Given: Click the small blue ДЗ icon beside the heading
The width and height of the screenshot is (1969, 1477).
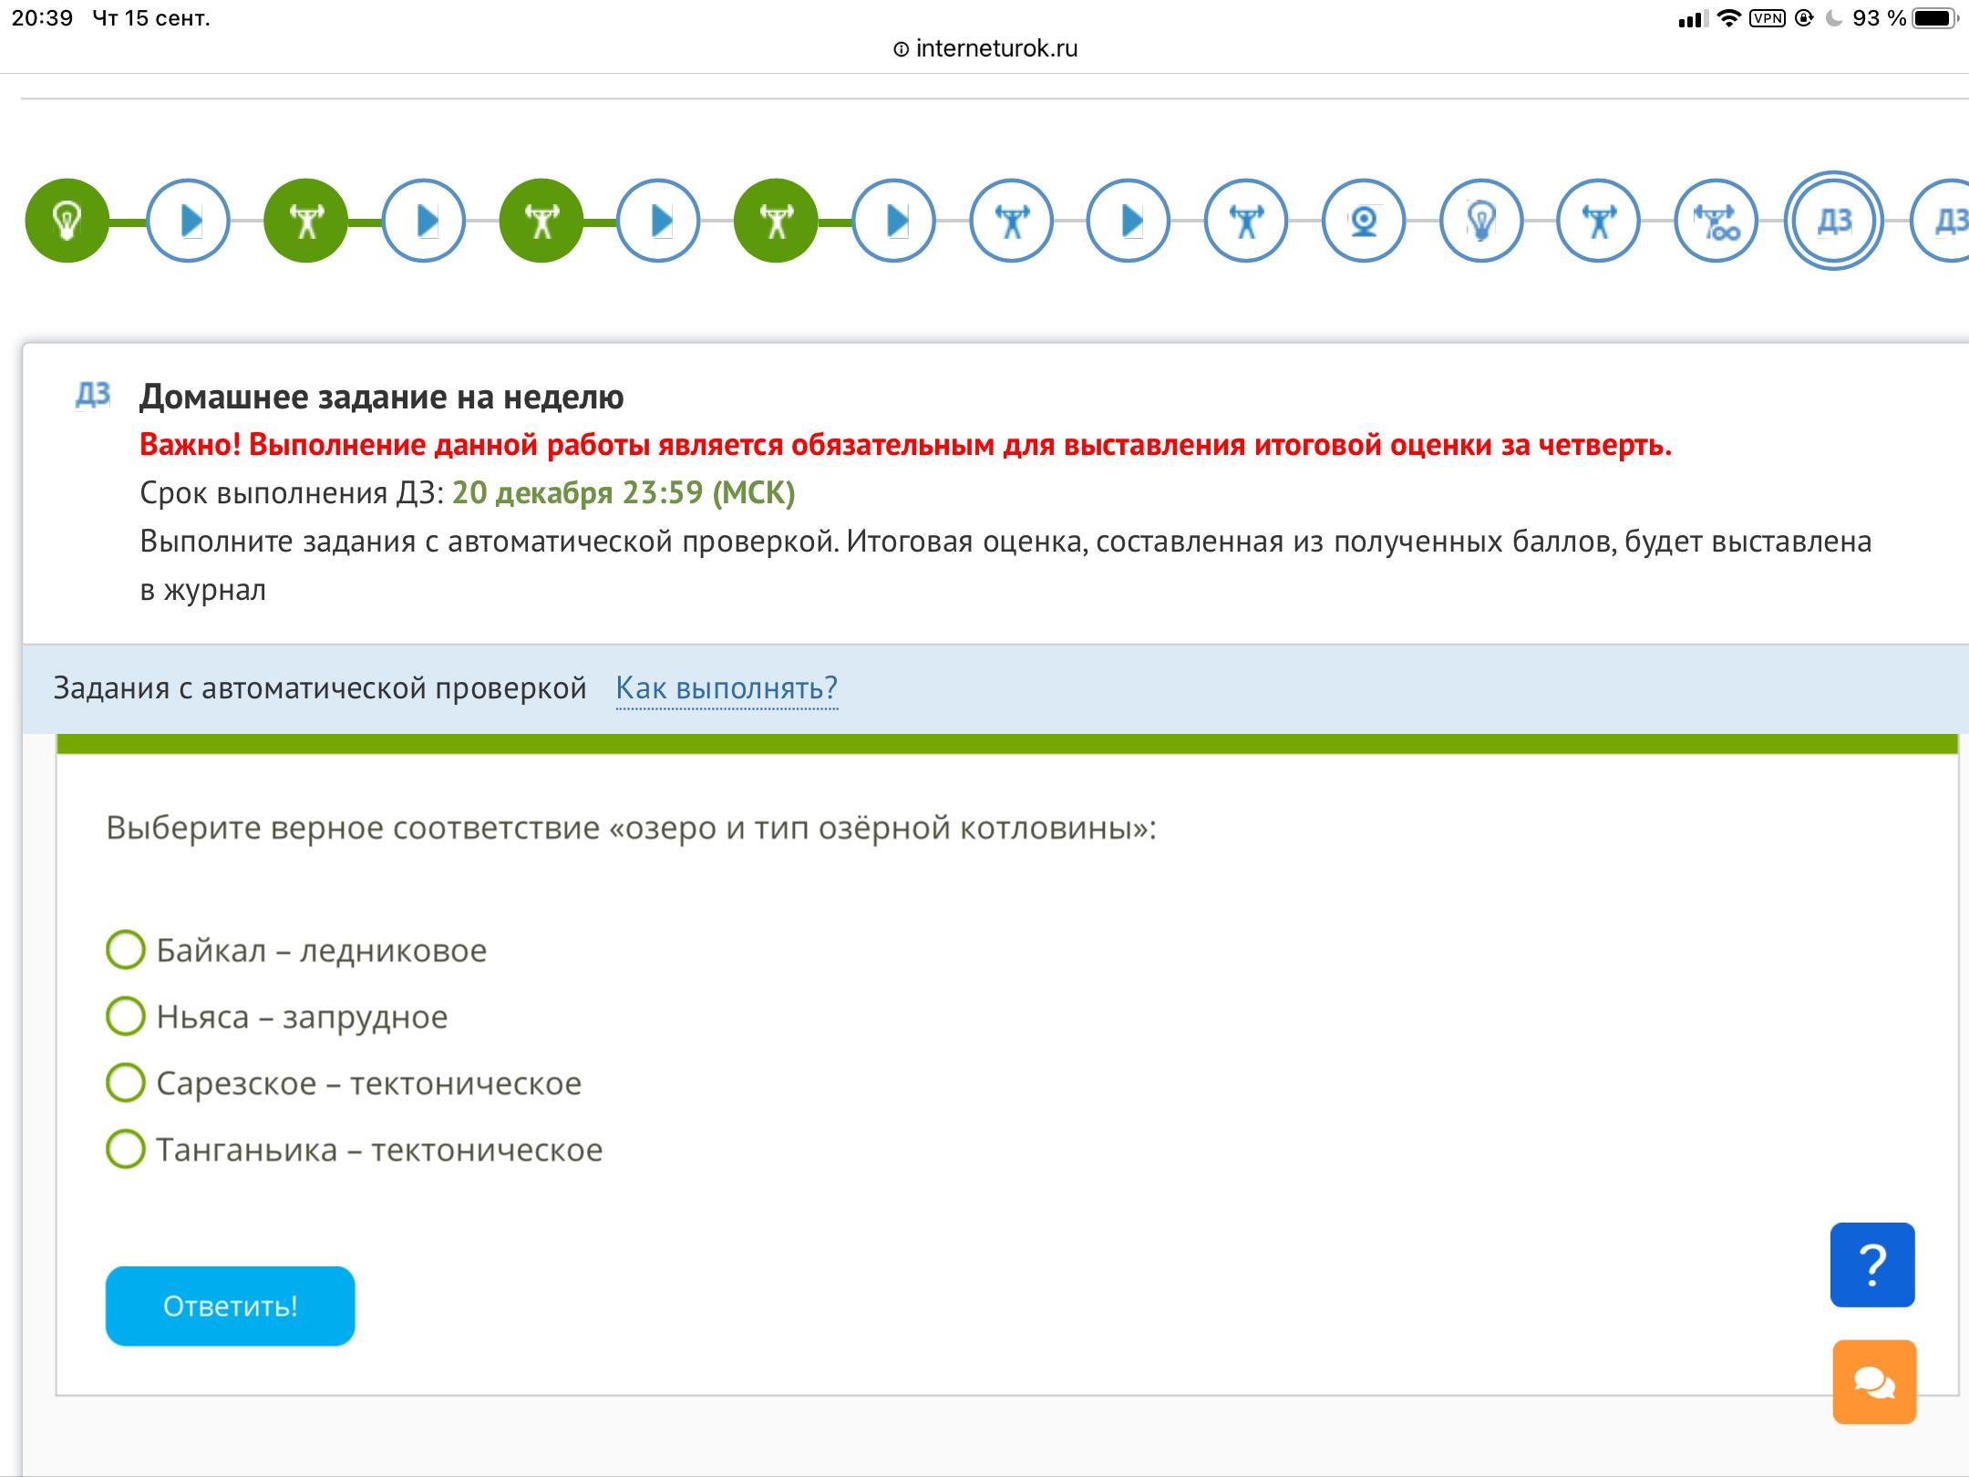Looking at the screenshot, I should click(x=93, y=395).
